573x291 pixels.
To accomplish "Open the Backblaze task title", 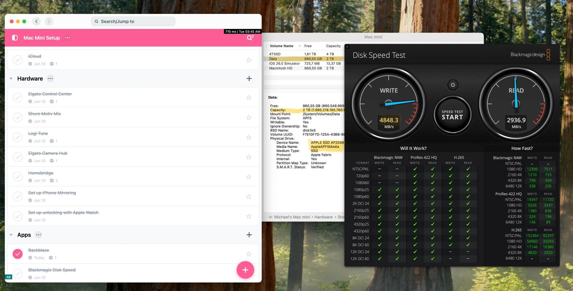I will 38,250.
